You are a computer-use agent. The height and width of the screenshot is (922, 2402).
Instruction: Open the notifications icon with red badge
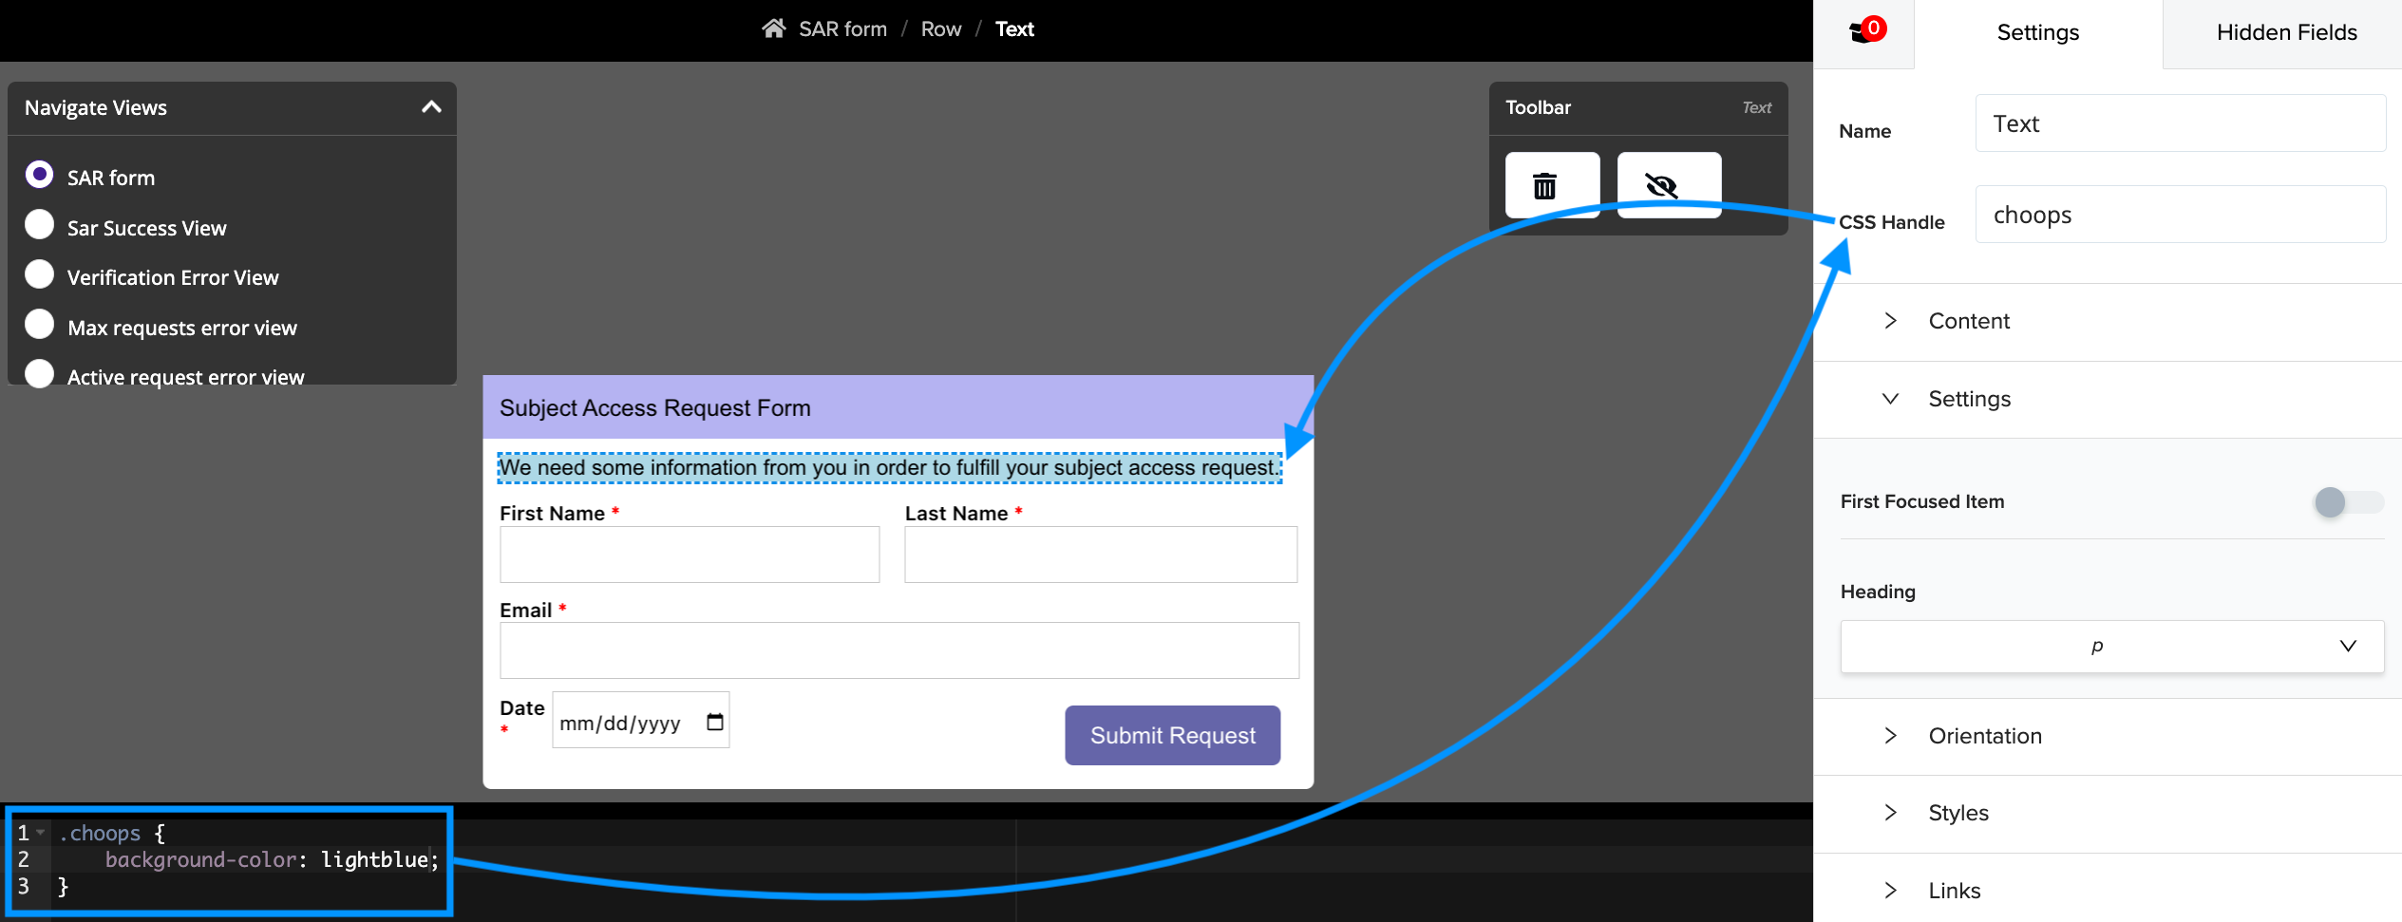(1864, 31)
